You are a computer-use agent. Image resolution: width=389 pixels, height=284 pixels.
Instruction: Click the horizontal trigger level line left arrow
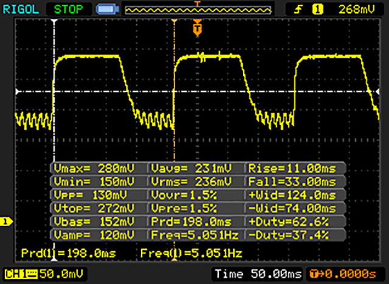tap(18, 92)
